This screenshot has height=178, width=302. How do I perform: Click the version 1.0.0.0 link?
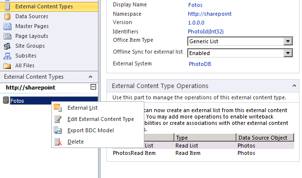(196, 23)
